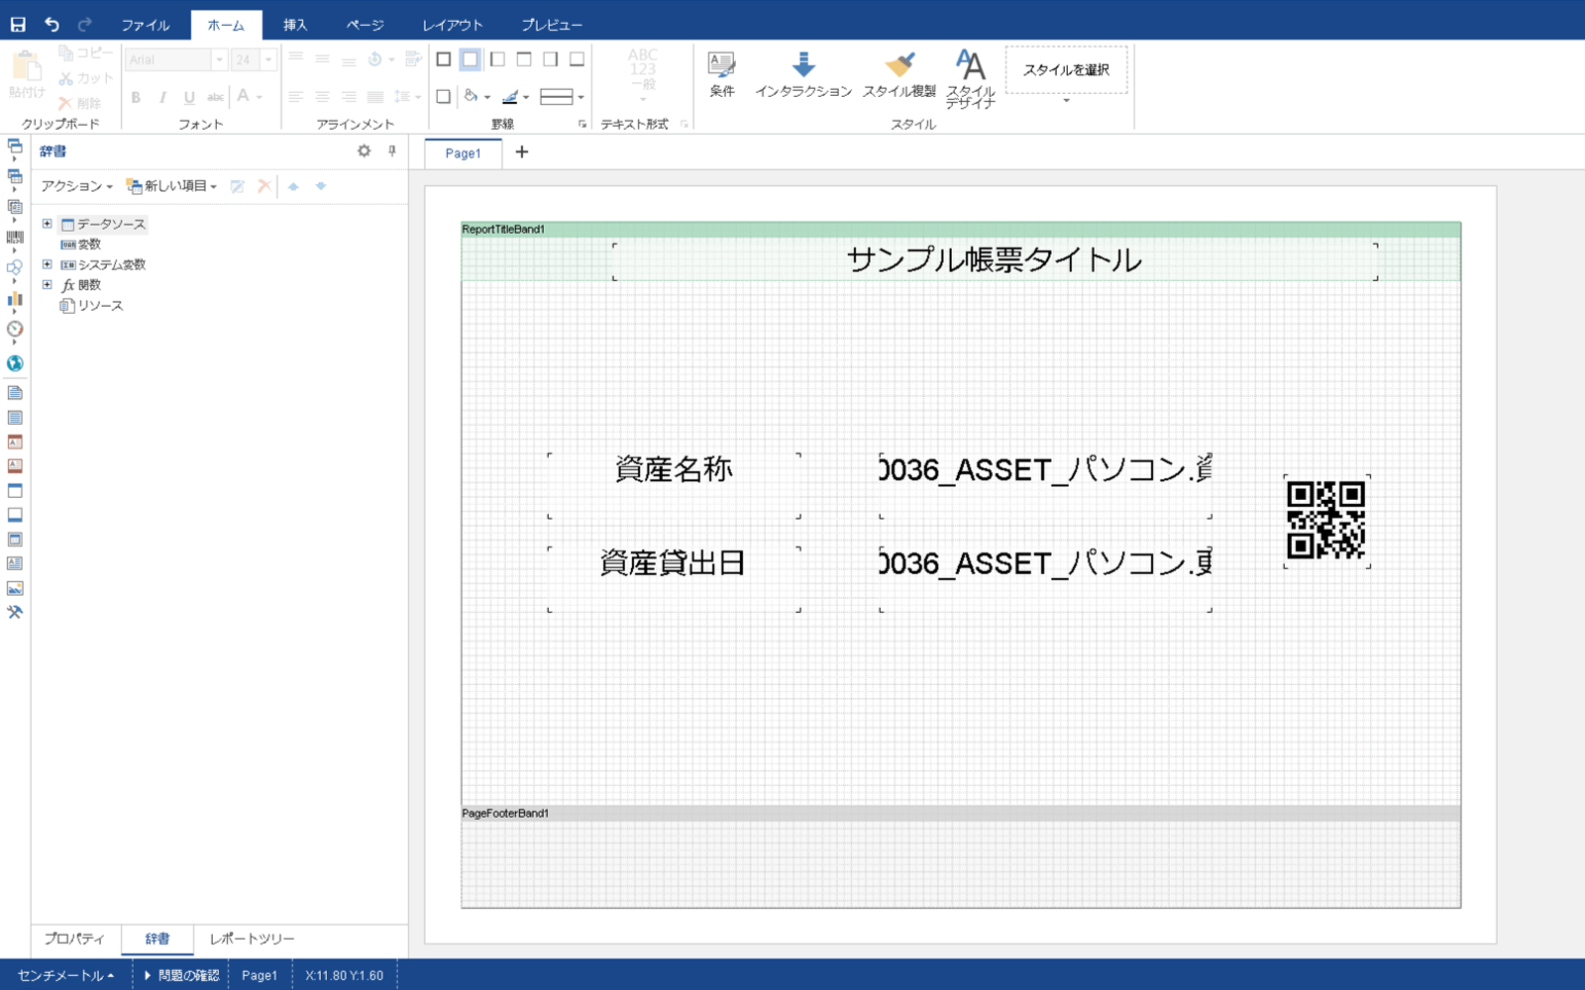
Task: Toggle underline formatting
Action: 189,97
